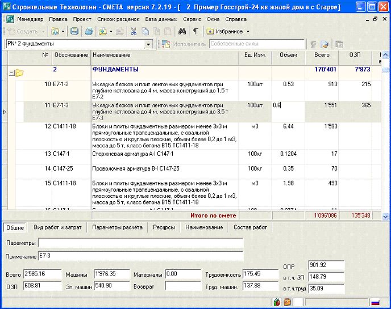The width and height of the screenshot is (391, 309).
Task: Click the greyed second copy icon before paste
Action: (x=157, y=31)
